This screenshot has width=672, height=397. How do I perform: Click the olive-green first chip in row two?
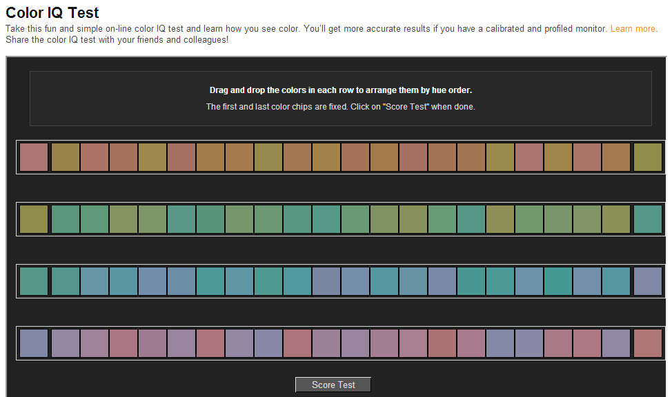pyautogui.click(x=33, y=218)
